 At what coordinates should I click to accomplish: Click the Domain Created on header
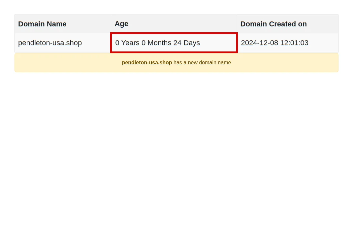[273, 24]
